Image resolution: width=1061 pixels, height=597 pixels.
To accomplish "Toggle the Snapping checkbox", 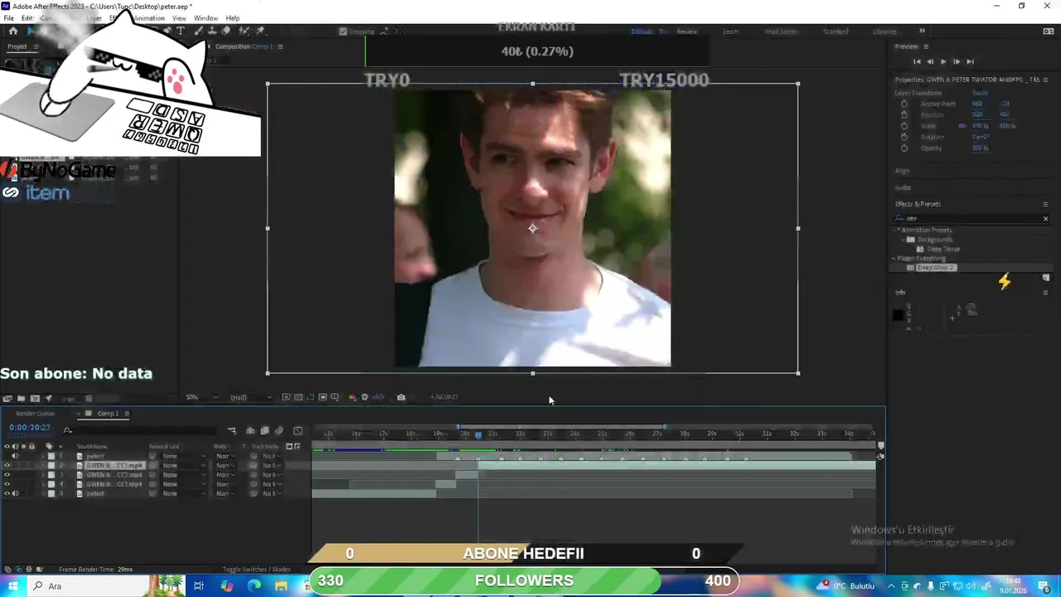I will click(x=343, y=32).
